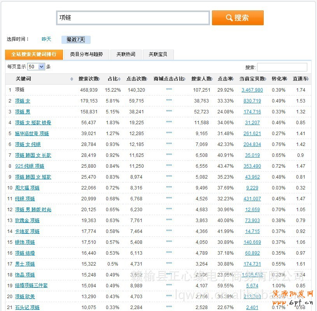The height and width of the screenshot is (311, 317).
Task: Select the 昨天 time range
Action: [46, 39]
